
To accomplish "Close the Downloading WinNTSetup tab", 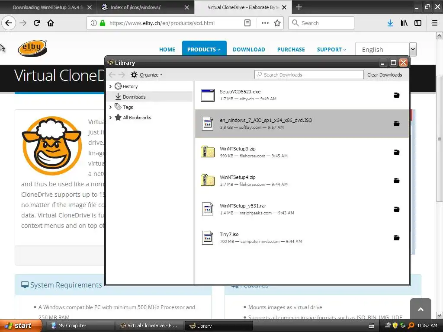I will coord(90,7).
